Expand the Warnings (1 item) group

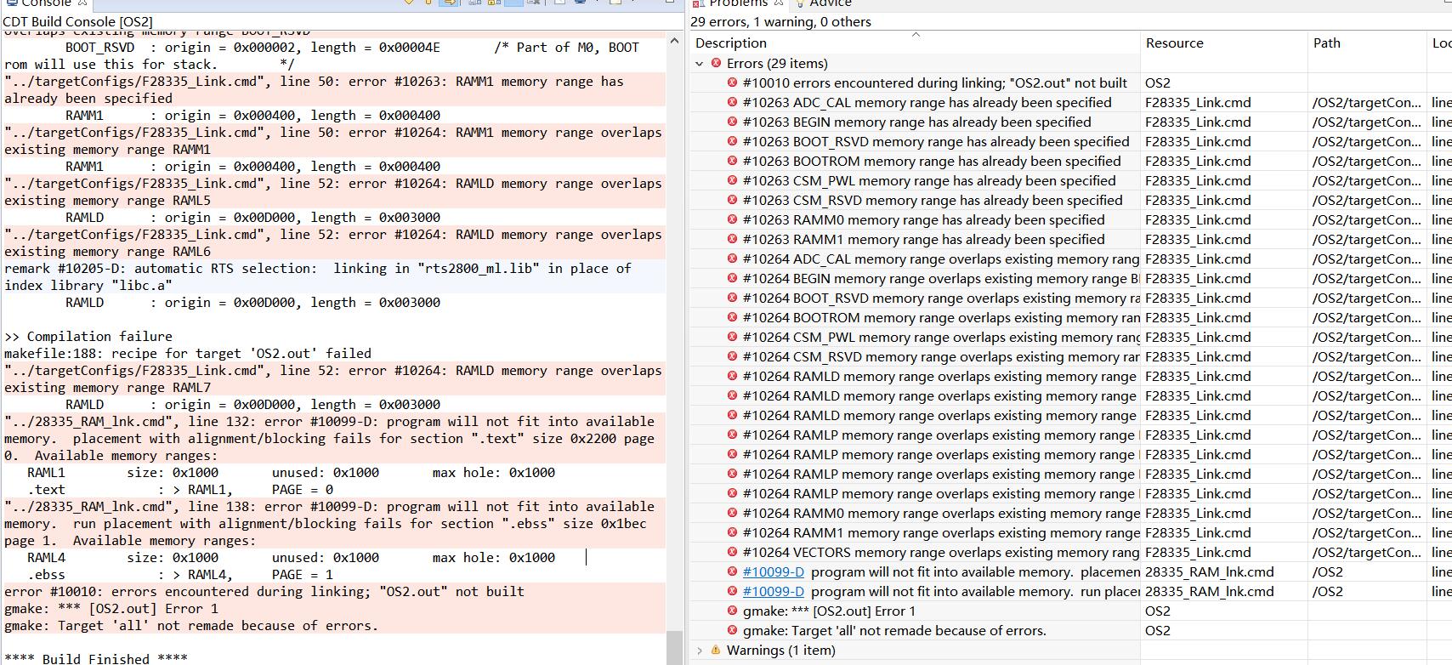(700, 651)
